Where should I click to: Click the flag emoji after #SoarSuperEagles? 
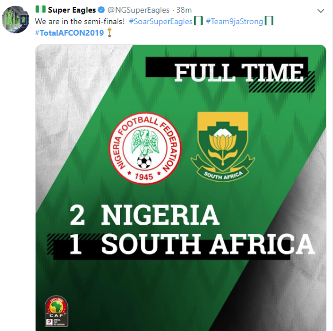coord(198,21)
